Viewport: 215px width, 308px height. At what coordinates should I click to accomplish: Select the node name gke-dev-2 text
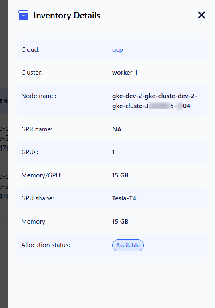point(154,101)
